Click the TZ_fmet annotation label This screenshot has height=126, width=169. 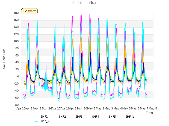pos(29,11)
